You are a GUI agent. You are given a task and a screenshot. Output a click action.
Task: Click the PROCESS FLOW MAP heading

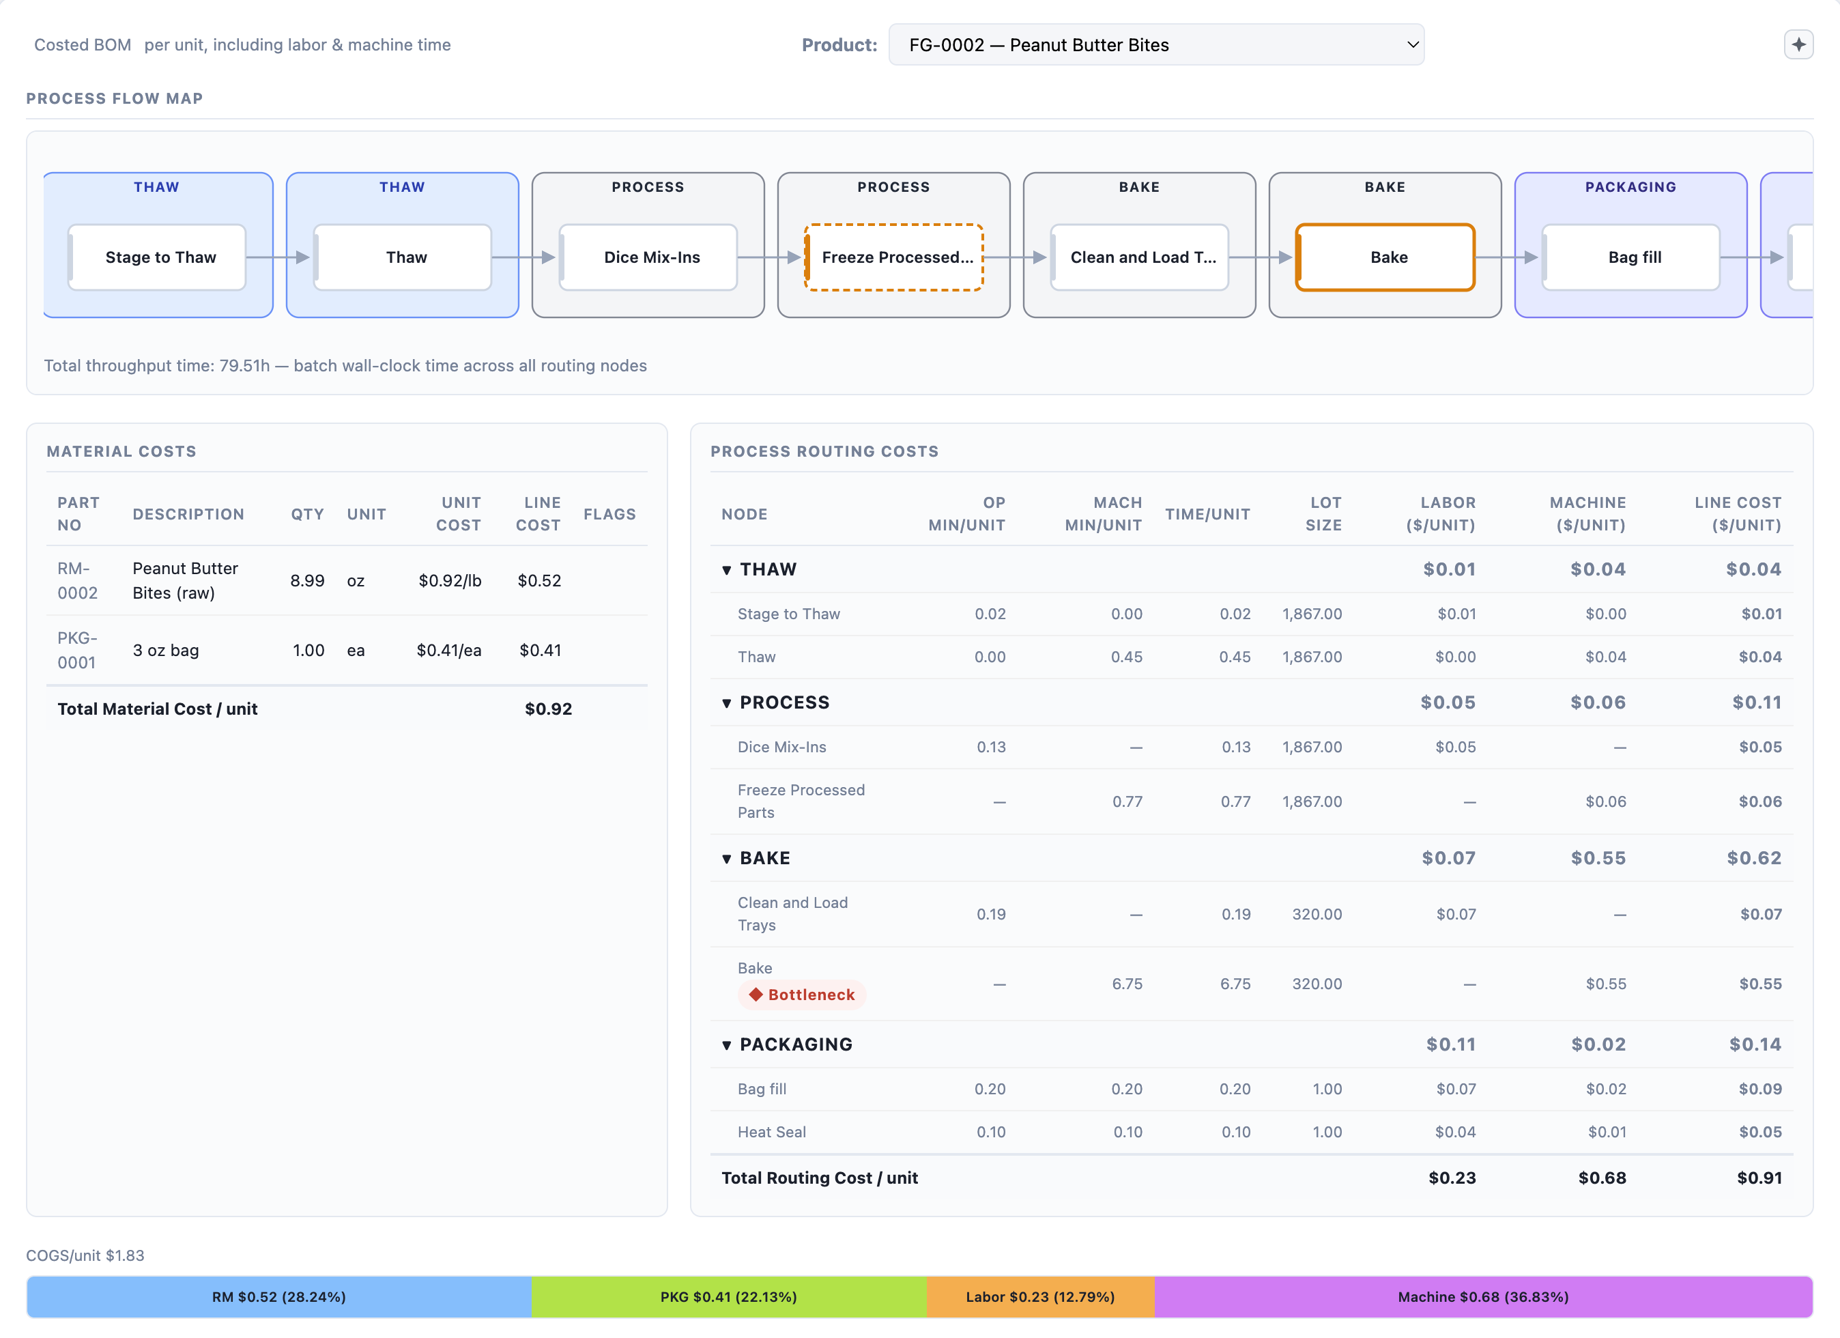click(115, 98)
